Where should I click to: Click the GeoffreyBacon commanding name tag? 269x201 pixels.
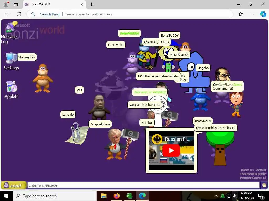[x=227, y=86]
